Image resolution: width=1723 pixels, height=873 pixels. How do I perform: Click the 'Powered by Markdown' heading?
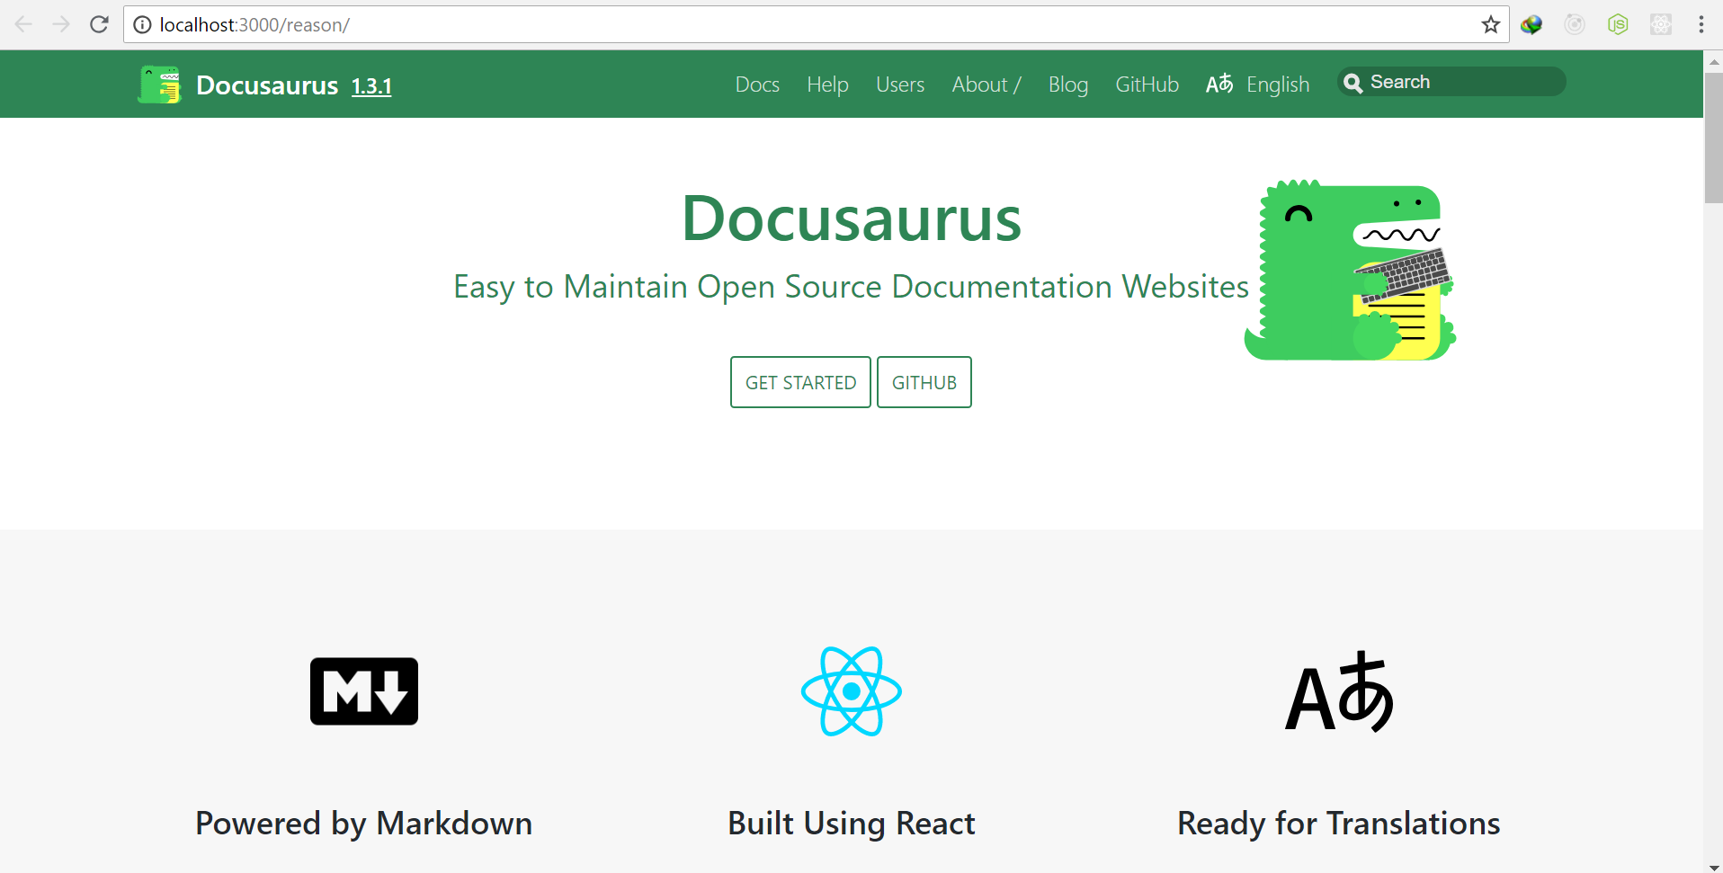364,824
